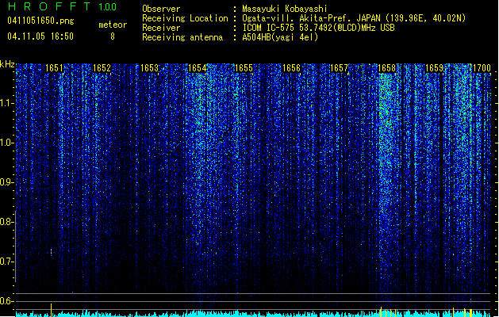Click the 0.6 kHz axis label
499x317 pixels.
6,301
